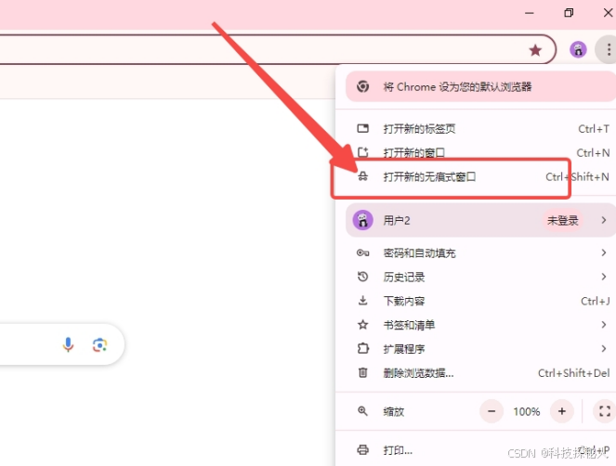
Task: Click the extensions puzzle icon
Action: tap(362, 349)
